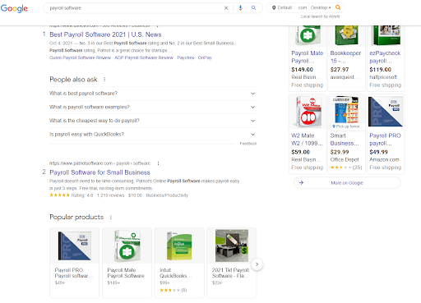Click the orange Ahrefs search icon
The image size is (421, 303).
338,7
